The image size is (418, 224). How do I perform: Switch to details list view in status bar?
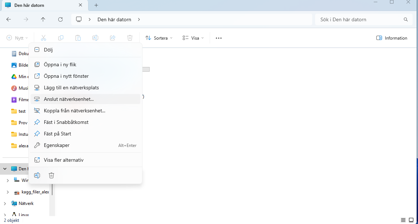(403, 220)
